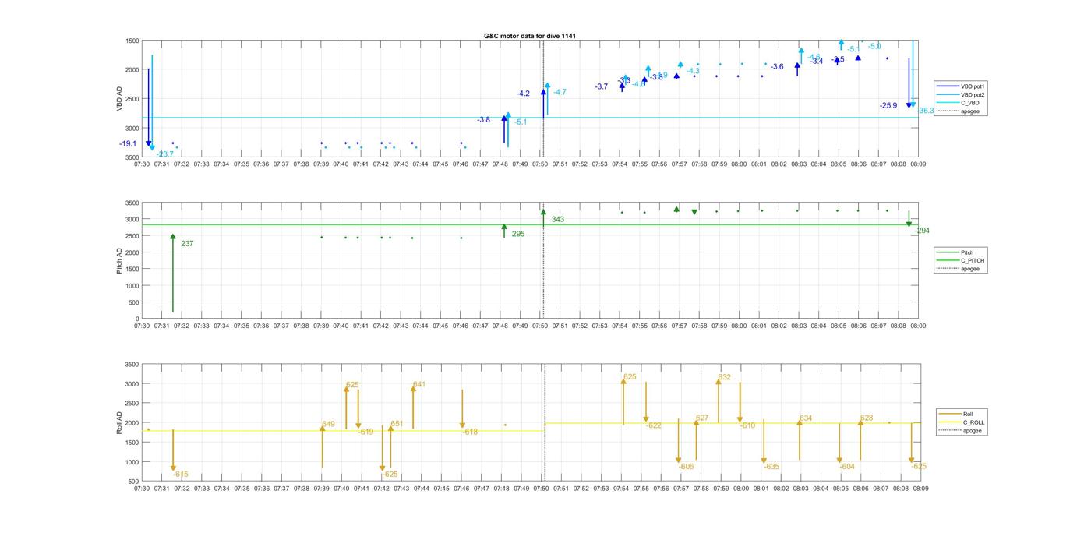Click the cyan C_VBD horizontal line
The image size is (1091, 540).
click(x=530, y=118)
